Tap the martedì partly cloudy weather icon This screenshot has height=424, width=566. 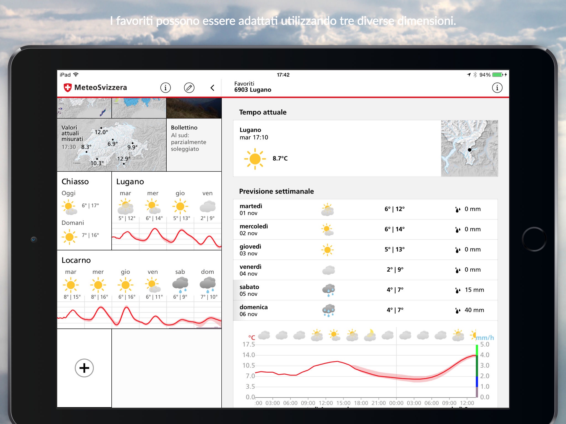[327, 210]
